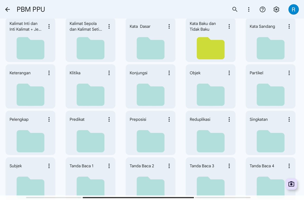Open more options for Tanda Baca 4
Screen dimensions: 304x200
point(289,166)
